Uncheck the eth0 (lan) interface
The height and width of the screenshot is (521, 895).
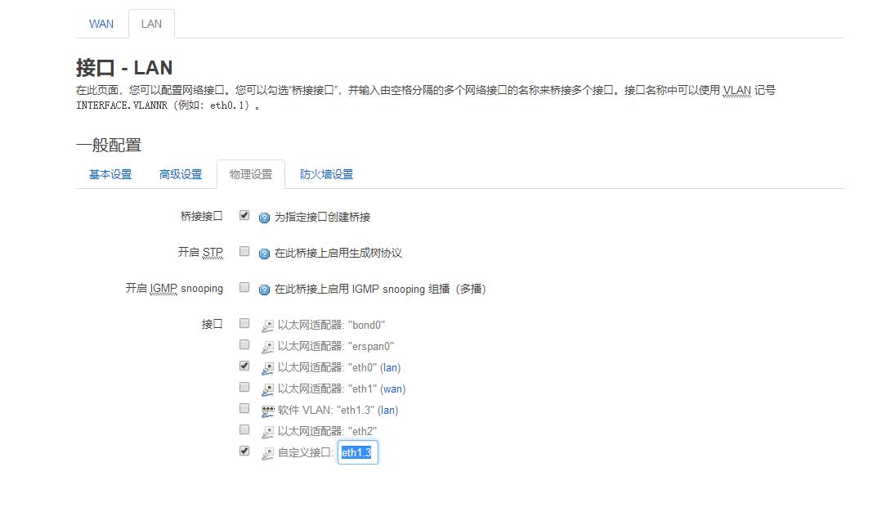tap(244, 366)
